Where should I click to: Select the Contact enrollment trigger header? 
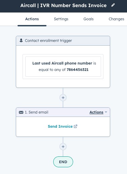click(63, 41)
